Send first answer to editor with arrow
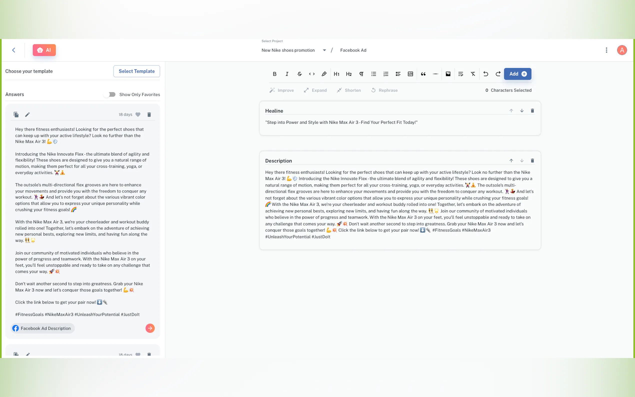Screen dimensions: 635x397 pos(150,328)
